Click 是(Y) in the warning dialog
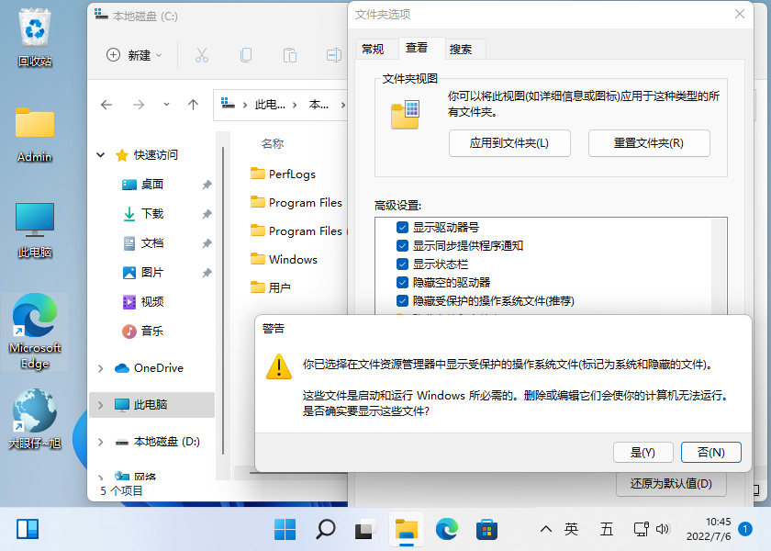771x551 pixels. point(643,452)
